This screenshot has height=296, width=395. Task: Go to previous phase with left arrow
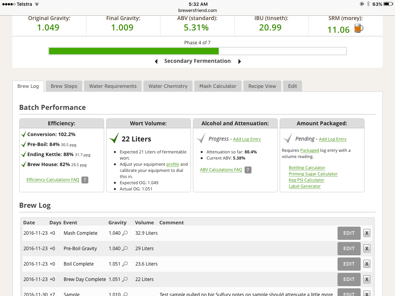coord(156,61)
